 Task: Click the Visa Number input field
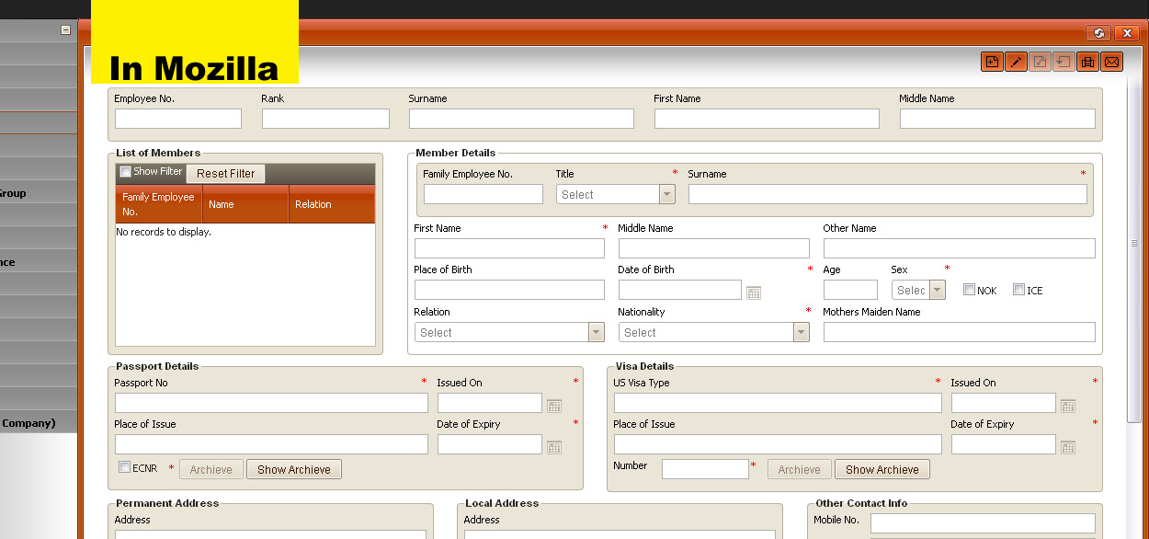coord(706,469)
